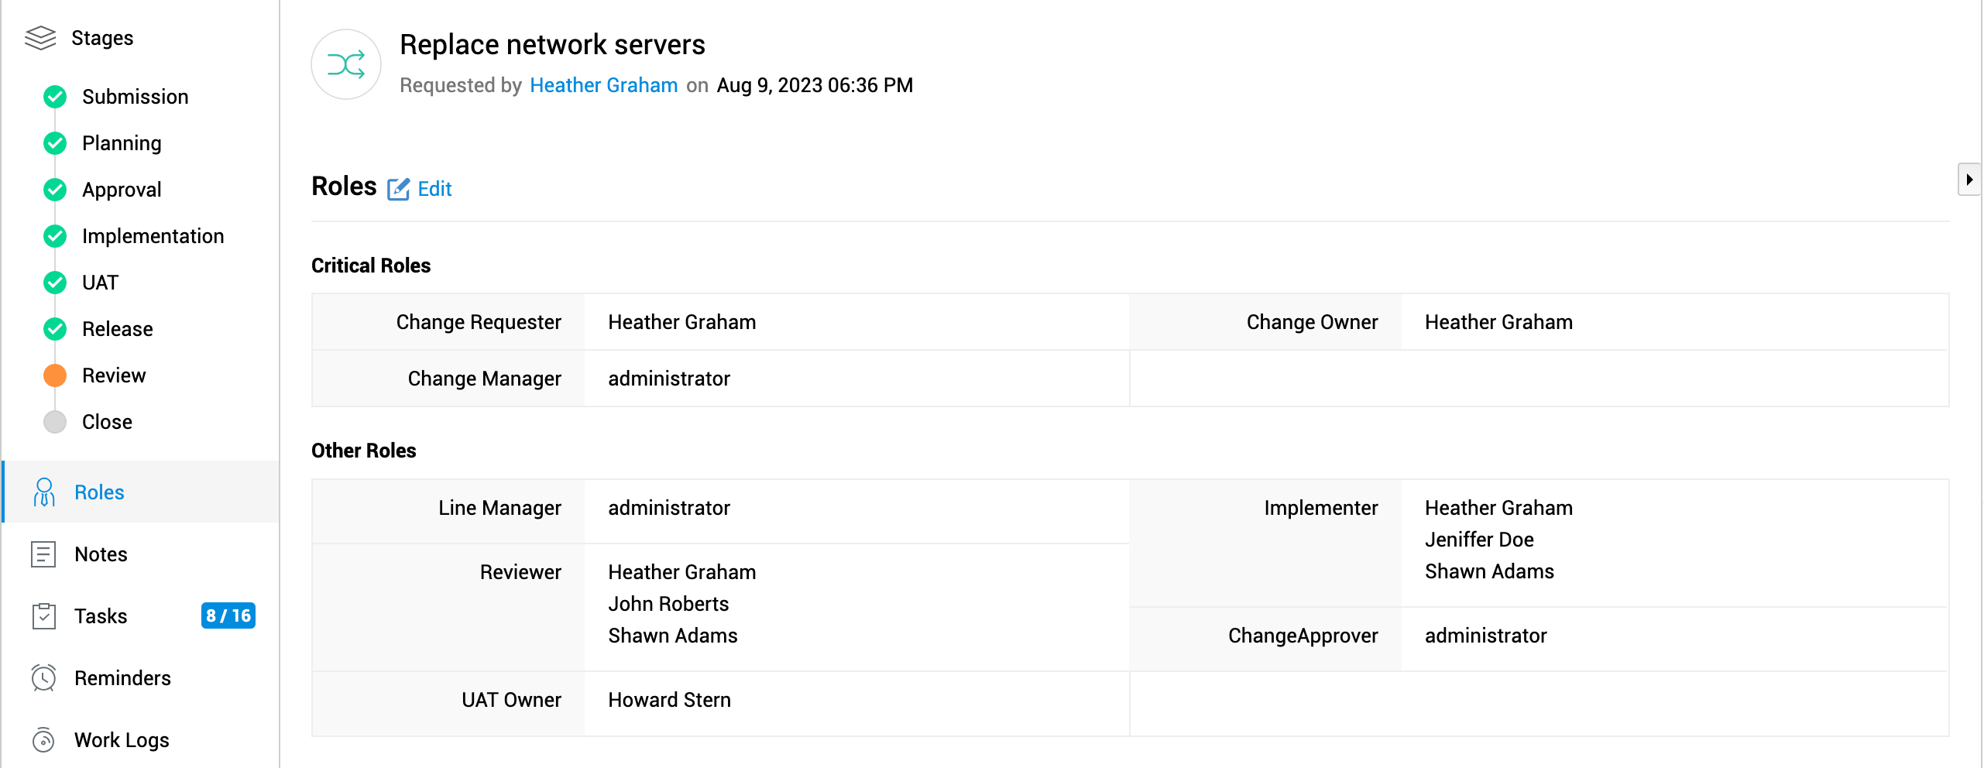Click the shuffle change-type icon
Image resolution: width=1984 pixels, height=768 pixels.
click(346, 65)
